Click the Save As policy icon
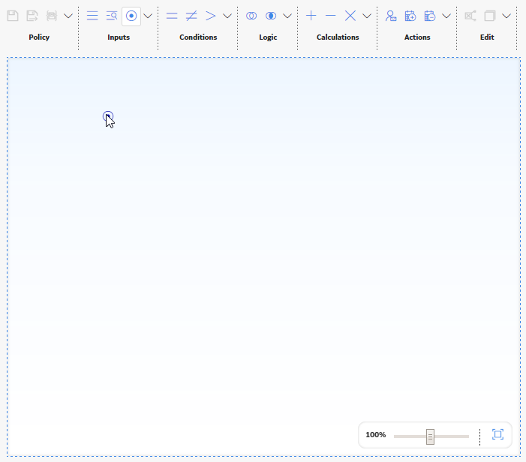This screenshot has width=526, height=462. pos(32,16)
